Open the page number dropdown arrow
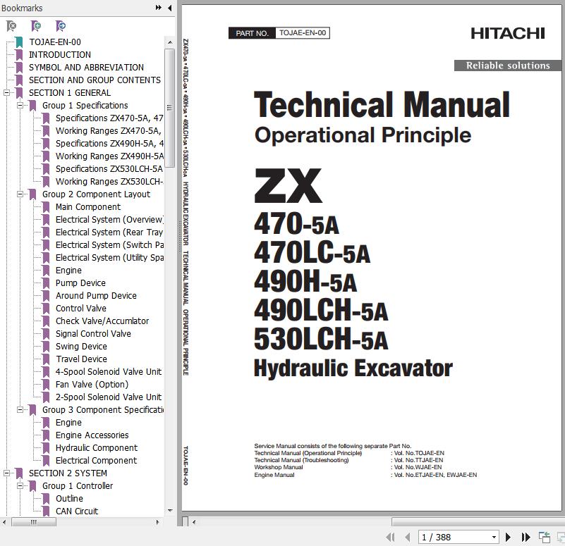Viewport: 565px width, 546px height. coord(494,538)
